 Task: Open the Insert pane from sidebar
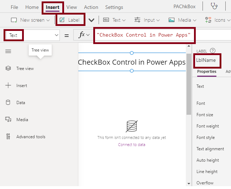point(22,86)
